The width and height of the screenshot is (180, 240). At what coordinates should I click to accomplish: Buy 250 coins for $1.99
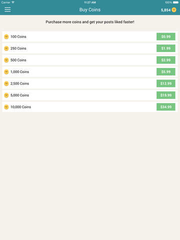[166, 48]
